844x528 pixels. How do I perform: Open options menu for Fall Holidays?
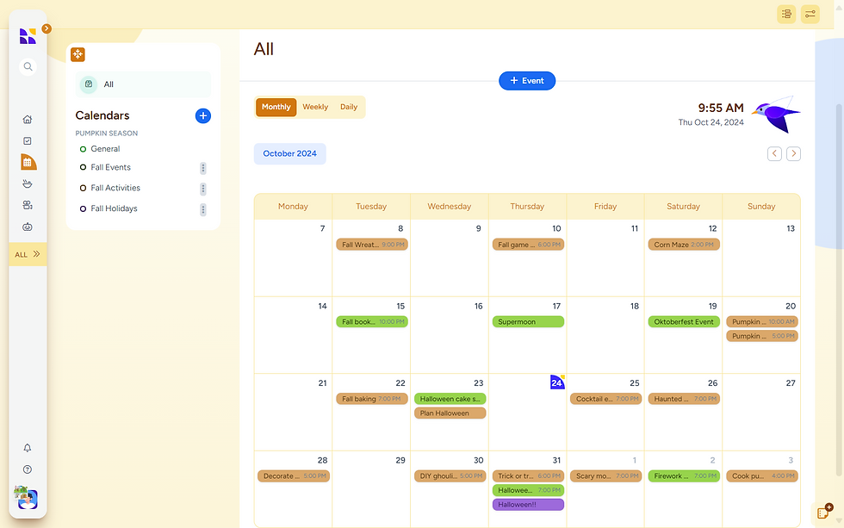pos(203,209)
